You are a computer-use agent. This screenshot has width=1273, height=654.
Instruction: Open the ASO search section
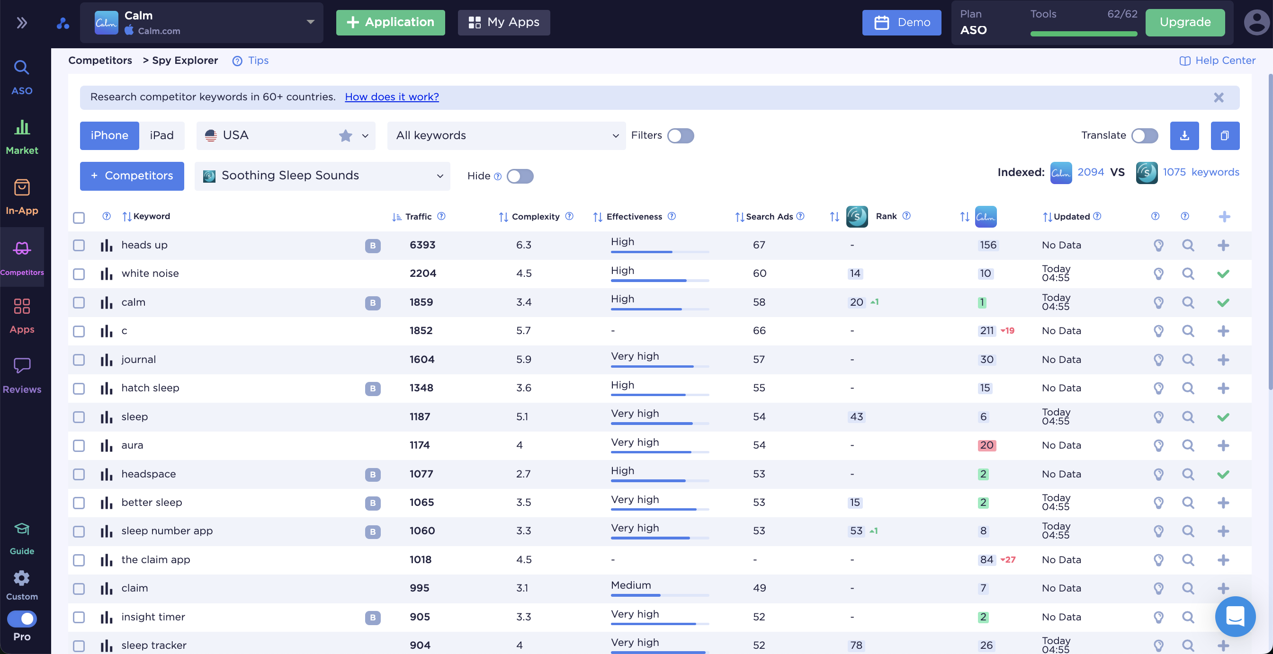pos(22,77)
